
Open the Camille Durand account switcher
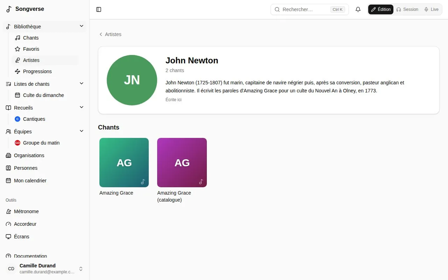(x=44, y=269)
